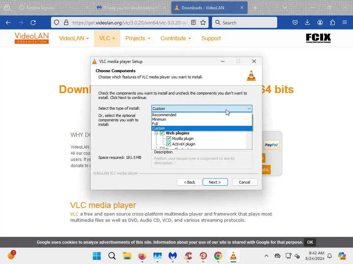Open File Explorer from taskbar
Screen dimensions: 353x264
pyautogui.click(x=127, y=256)
